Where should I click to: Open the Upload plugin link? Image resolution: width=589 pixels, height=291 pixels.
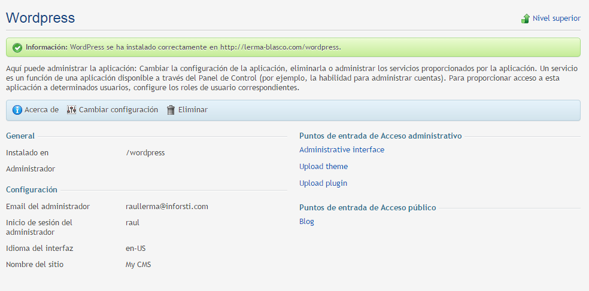coord(323,183)
